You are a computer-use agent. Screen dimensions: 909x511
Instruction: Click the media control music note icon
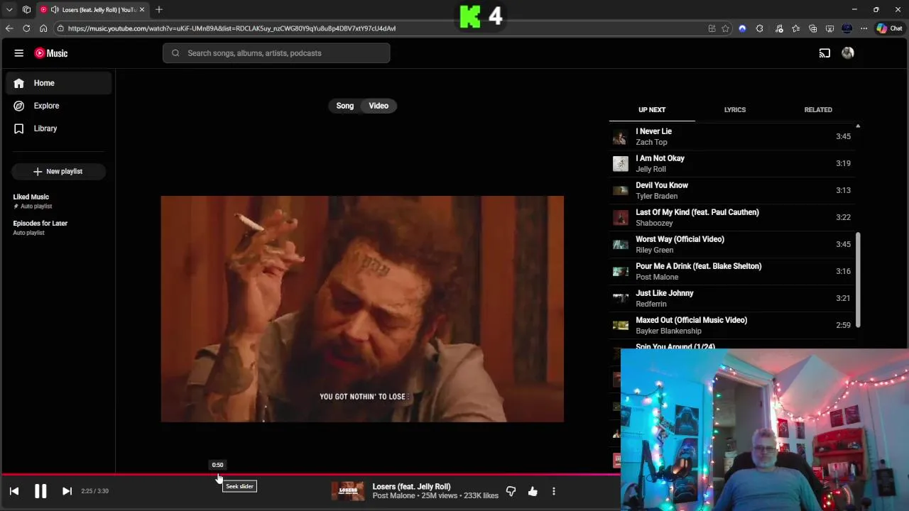click(779, 28)
